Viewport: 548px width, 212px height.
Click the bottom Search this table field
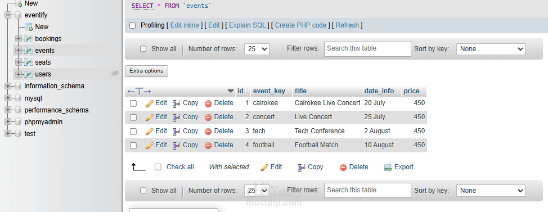click(367, 190)
